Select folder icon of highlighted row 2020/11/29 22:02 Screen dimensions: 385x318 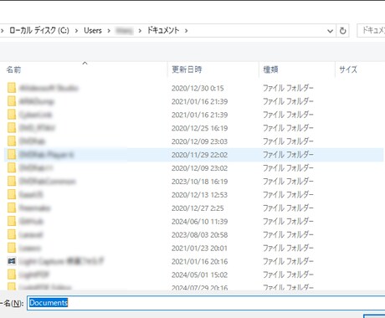[12, 155]
